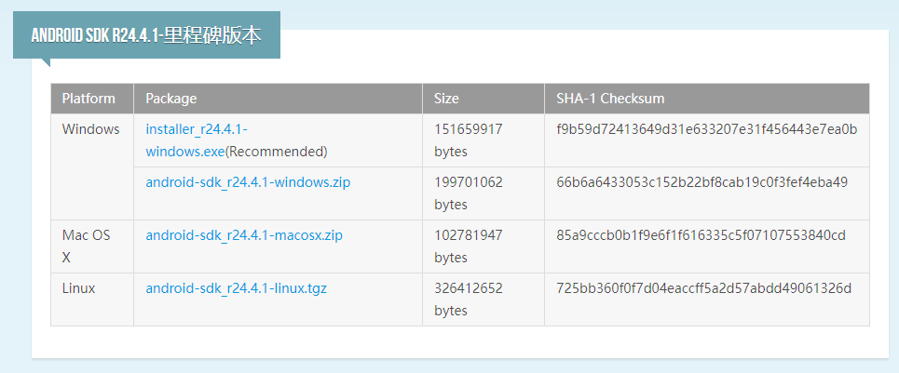Select the 199701062 bytes size cell
Image resolution: width=899 pixels, height=373 pixels.
tap(468, 193)
